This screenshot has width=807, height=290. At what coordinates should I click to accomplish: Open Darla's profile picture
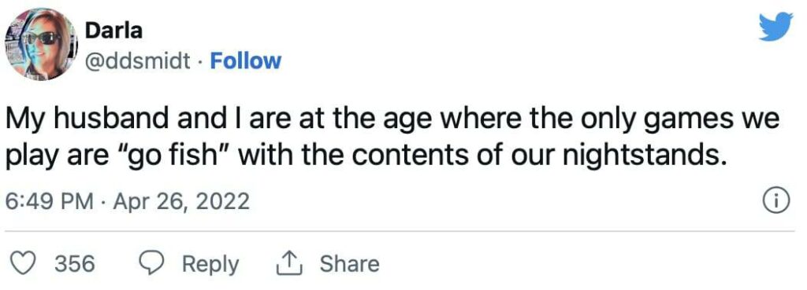(41, 44)
